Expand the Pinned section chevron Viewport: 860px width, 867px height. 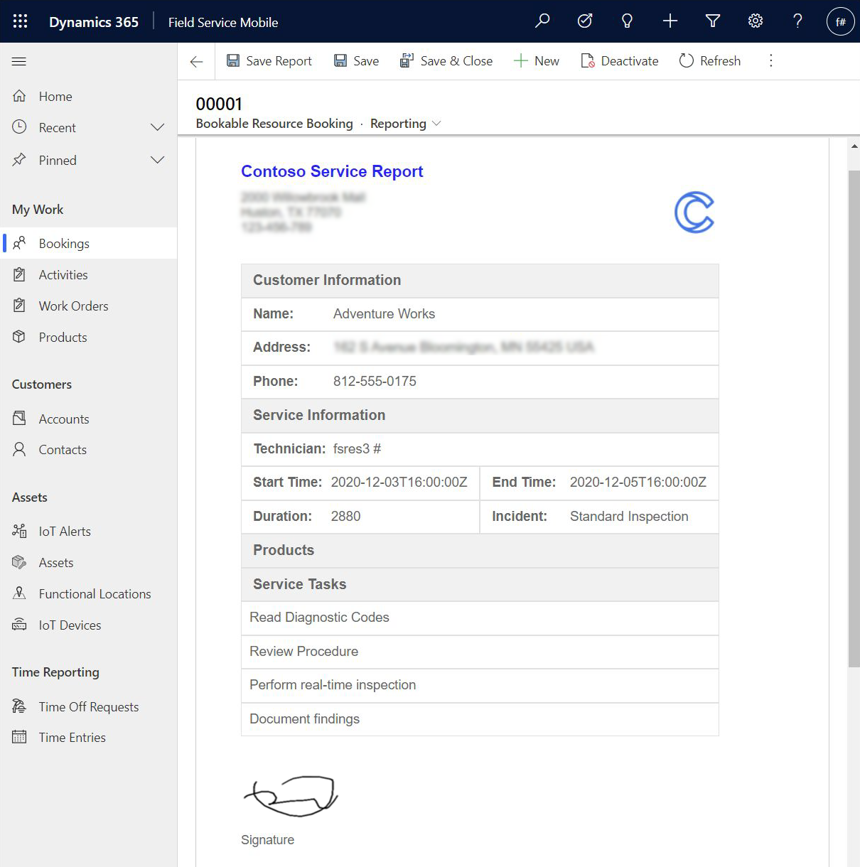coord(158,161)
